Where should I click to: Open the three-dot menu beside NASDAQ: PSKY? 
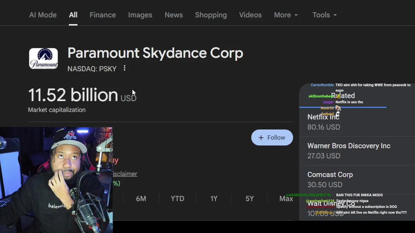click(x=124, y=68)
